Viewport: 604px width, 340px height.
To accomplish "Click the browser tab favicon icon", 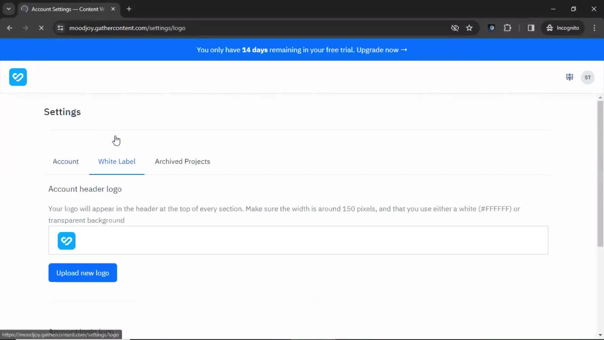I will tap(25, 9).
